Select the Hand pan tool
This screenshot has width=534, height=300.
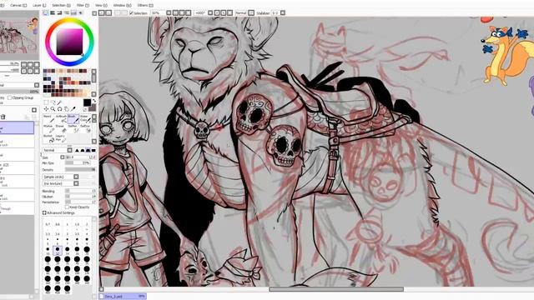tap(67, 109)
